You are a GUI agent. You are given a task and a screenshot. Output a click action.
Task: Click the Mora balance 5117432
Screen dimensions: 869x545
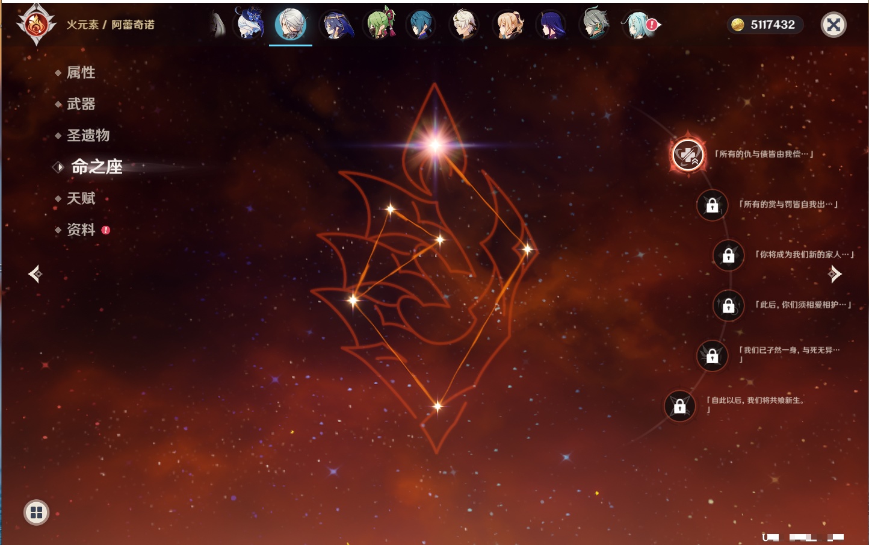[773, 25]
